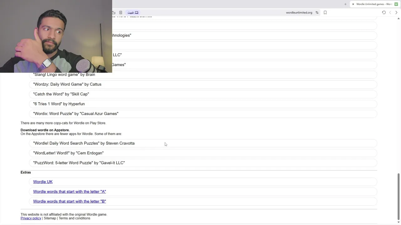The width and height of the screenshot is (401, 225).
Task: Open the Privacy policy link
Action: pyautogui.click(x=31, y=218)
